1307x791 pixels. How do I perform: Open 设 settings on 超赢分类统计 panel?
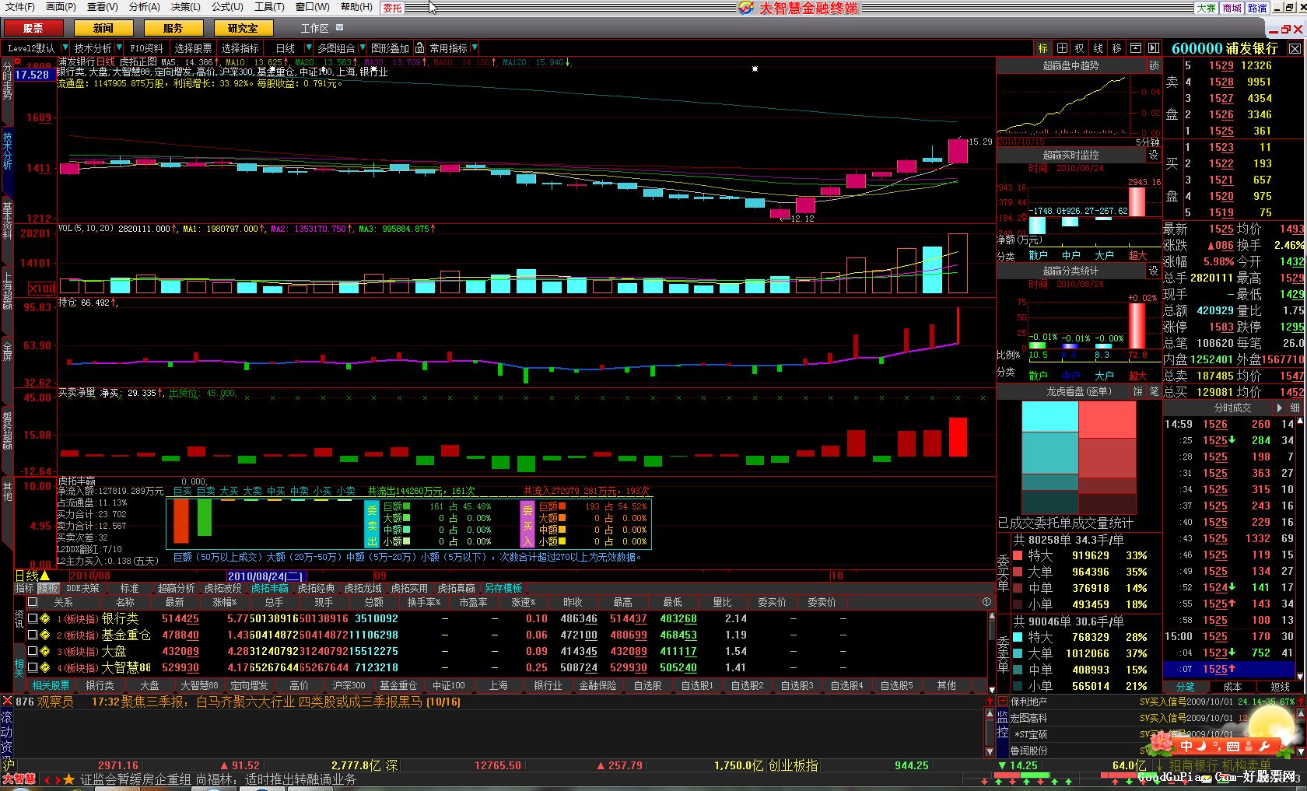click(x=1154, y=271)
